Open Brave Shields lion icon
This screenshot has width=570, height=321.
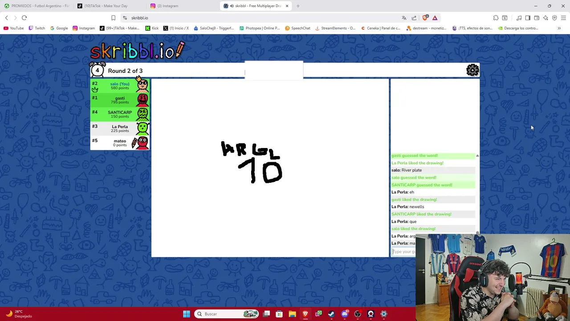tap(425, 18)
